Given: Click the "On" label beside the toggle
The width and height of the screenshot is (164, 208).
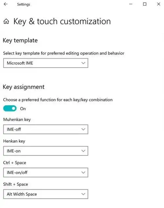Looking at the screenshot, I should [x=23, y=109].
